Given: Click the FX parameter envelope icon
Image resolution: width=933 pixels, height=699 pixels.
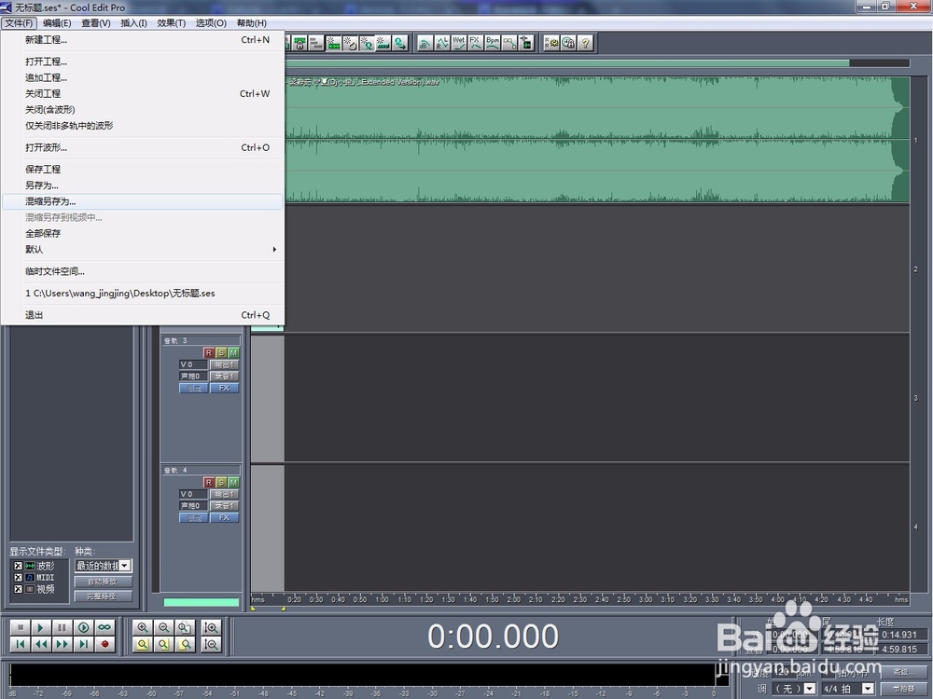Looking at the screenshot, I should pyautogui.click(x=476, y=43).
